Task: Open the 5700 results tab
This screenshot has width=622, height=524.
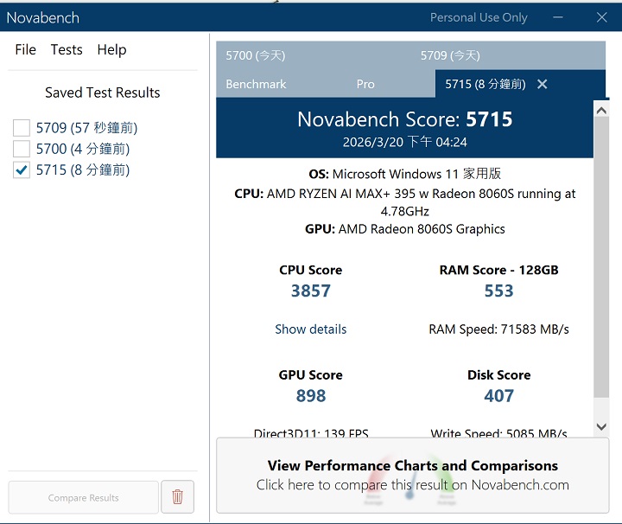Action: point(255,55)
